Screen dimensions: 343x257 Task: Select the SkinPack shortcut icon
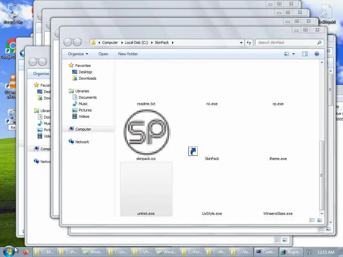tap(193, 151)
